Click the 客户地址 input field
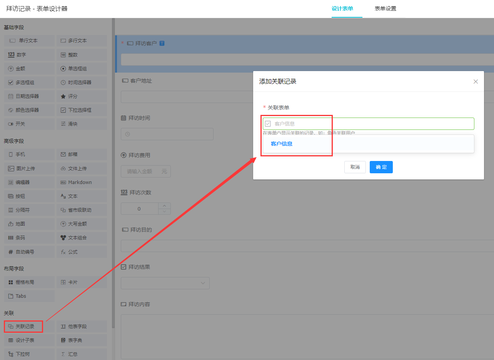494x360 pixels. [187, 97]
